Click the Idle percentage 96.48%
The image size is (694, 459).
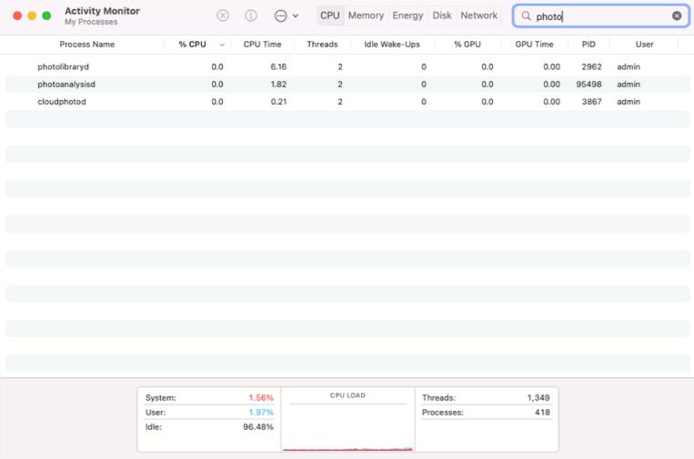click(258, 426)
